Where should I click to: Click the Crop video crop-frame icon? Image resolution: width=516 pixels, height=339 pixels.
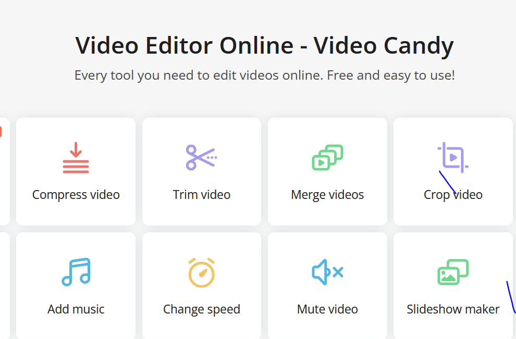point(453,157)
